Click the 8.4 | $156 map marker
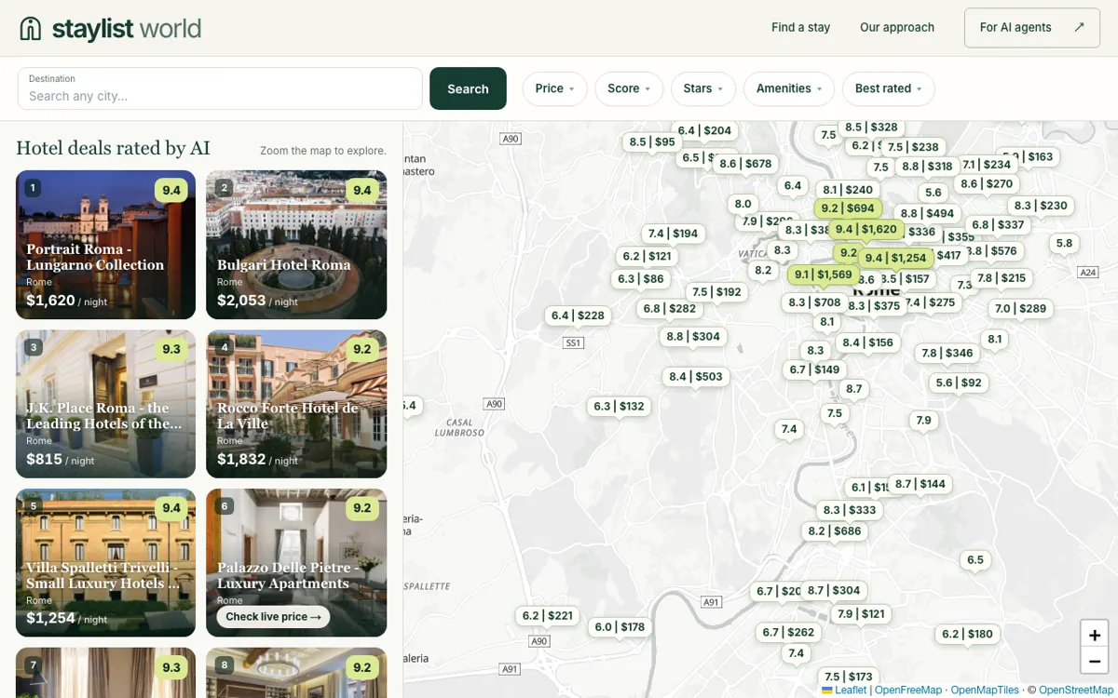The height and width of the screenshot is (698, 1118). tap(868, 342)
